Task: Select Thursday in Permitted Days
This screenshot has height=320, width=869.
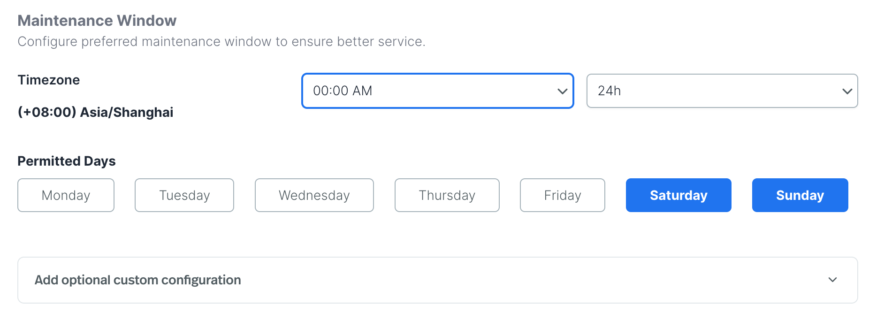Action: click(x=447, y=195)
